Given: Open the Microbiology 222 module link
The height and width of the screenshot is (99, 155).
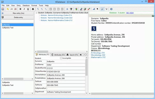Looking at the screenshot, I should [98, 55].
